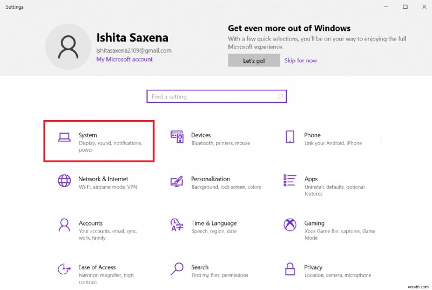432x290 pixels.
Task: Select the Network & Internet globe icon
Action: click(x=64, y=181)
